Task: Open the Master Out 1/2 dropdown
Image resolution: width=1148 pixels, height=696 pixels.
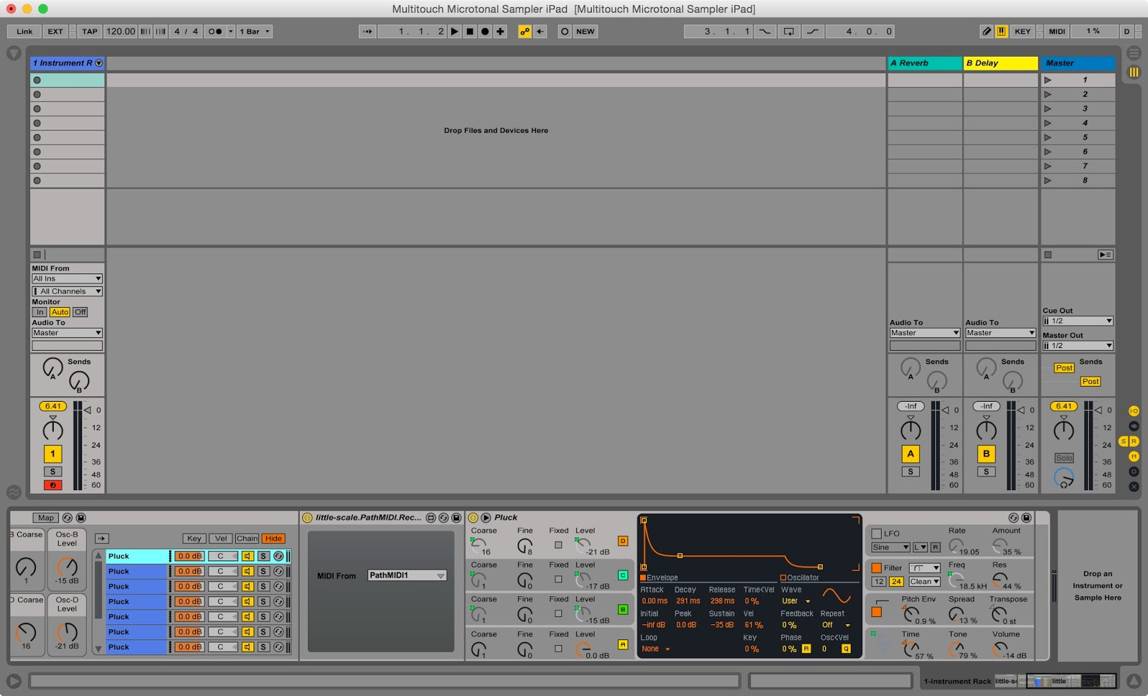Action: click(x=1078, y=346)
